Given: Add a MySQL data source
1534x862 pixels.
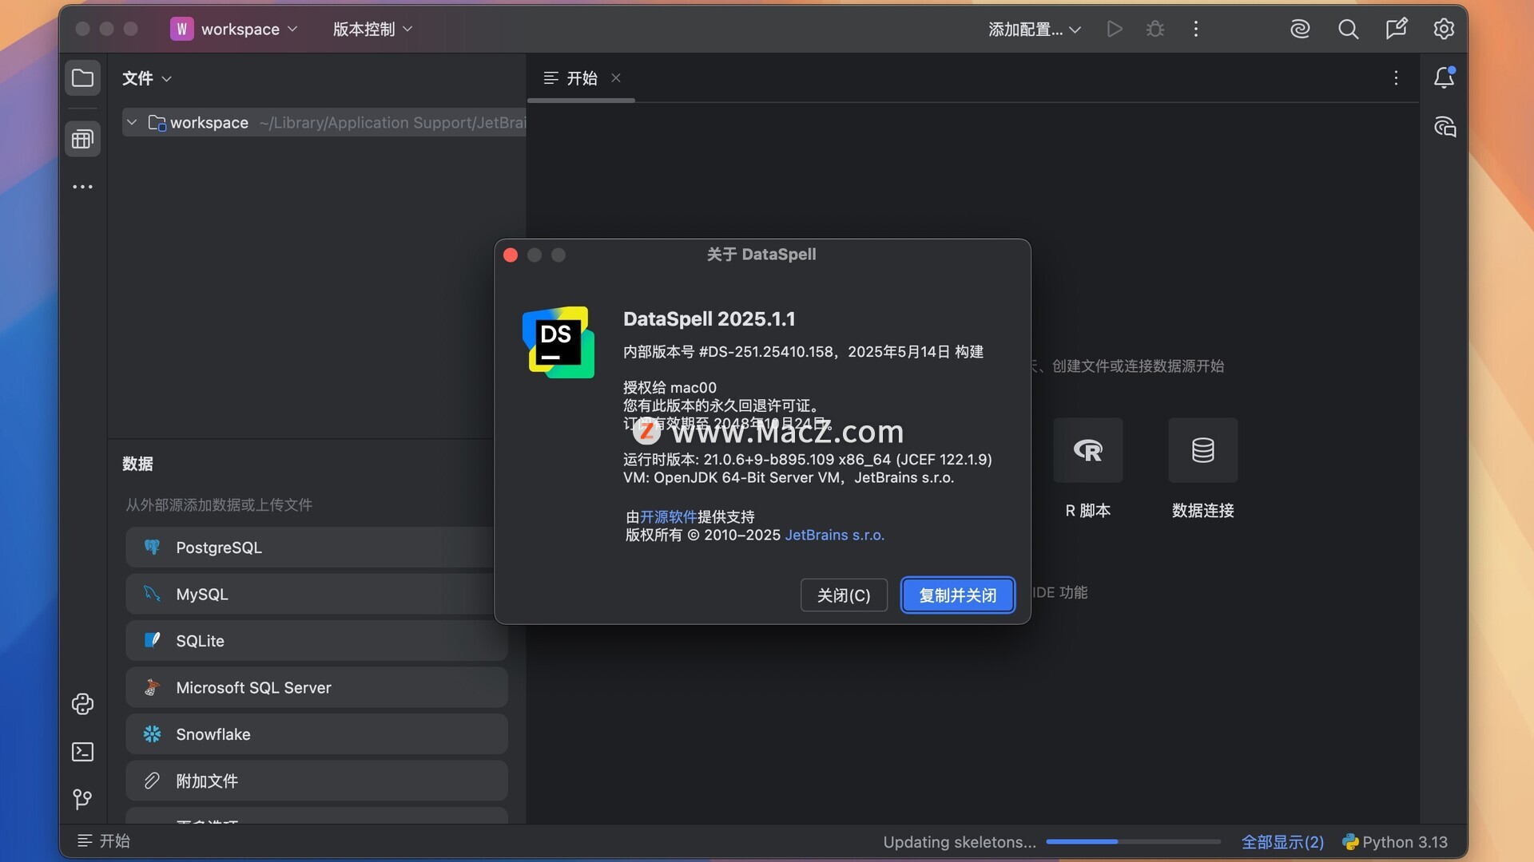Looking at the screenshot, I should 316,594.
